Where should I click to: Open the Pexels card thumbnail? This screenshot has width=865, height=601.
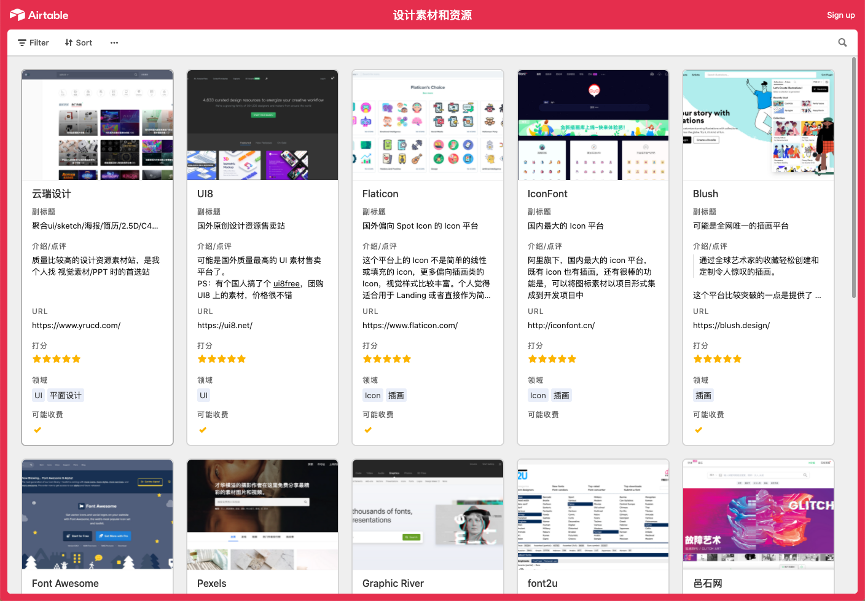pyautogui.click(x=262, y=514)
